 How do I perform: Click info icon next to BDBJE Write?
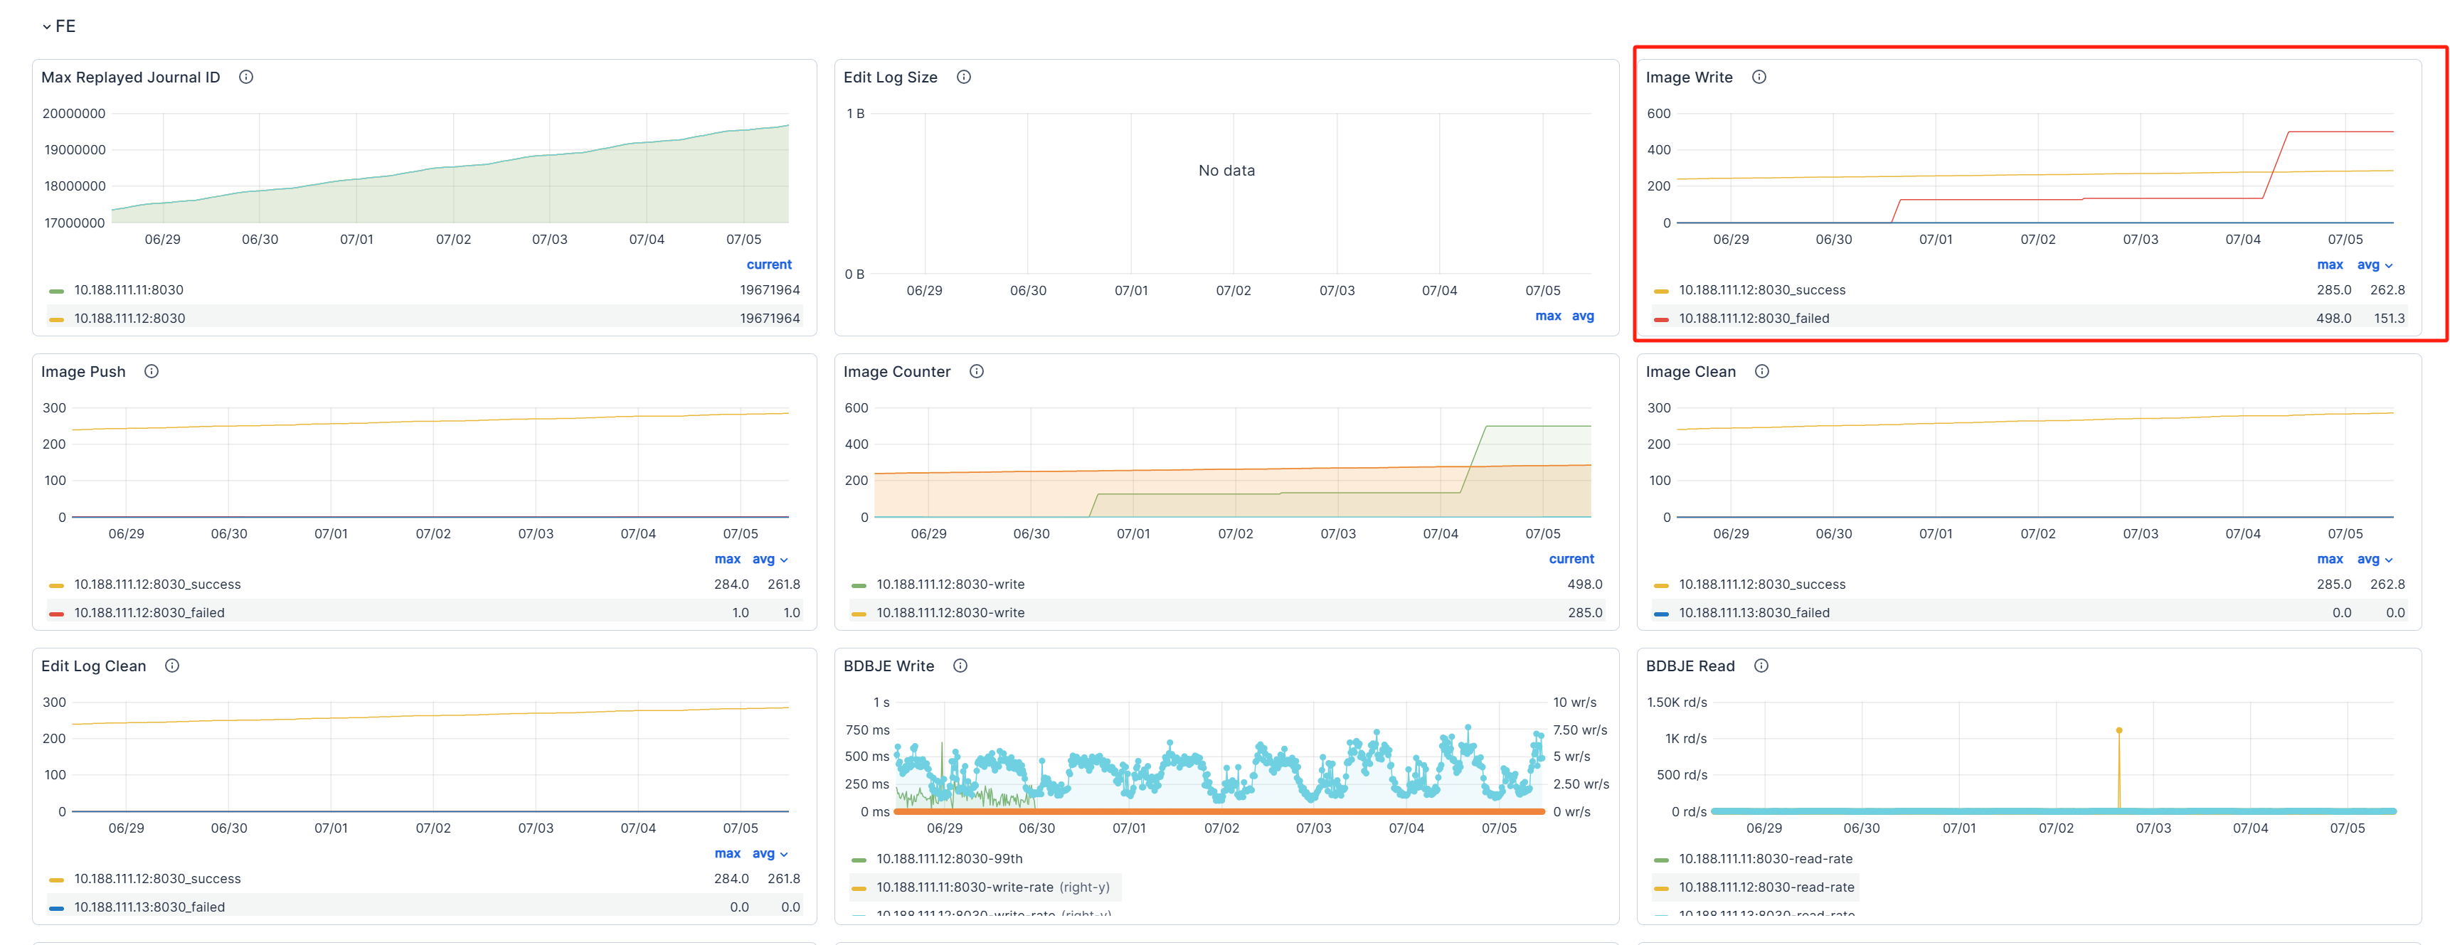(x=960, y=666)
